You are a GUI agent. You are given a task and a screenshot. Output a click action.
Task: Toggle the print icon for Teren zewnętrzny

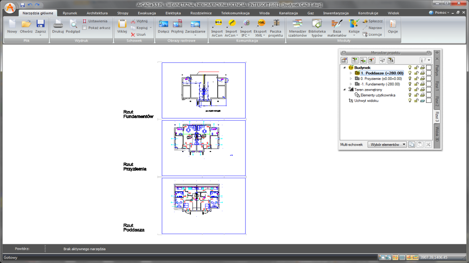coord(422,89)
